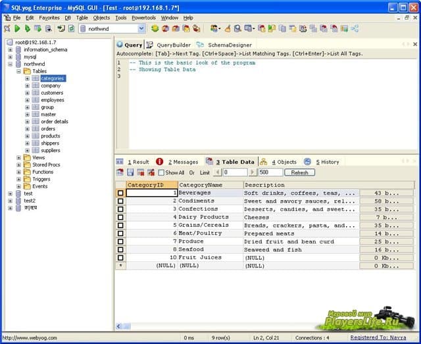This screenshot has width=421, height=344.
Task: Click the root@192.168.1.7 server icon
Action: click(x=10, y=42)
